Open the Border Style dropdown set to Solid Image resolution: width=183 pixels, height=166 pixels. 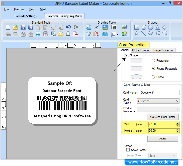(x=162, y=156)
